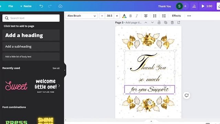This screenshot has height=124, width=220.
Task: Open the Effects panel
Action: (176, 16)
